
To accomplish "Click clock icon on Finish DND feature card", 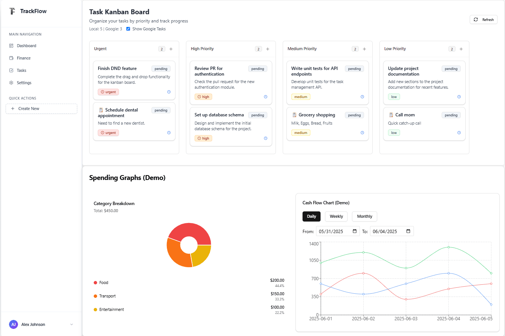I will pyautogui.click(x=169, y=92).
